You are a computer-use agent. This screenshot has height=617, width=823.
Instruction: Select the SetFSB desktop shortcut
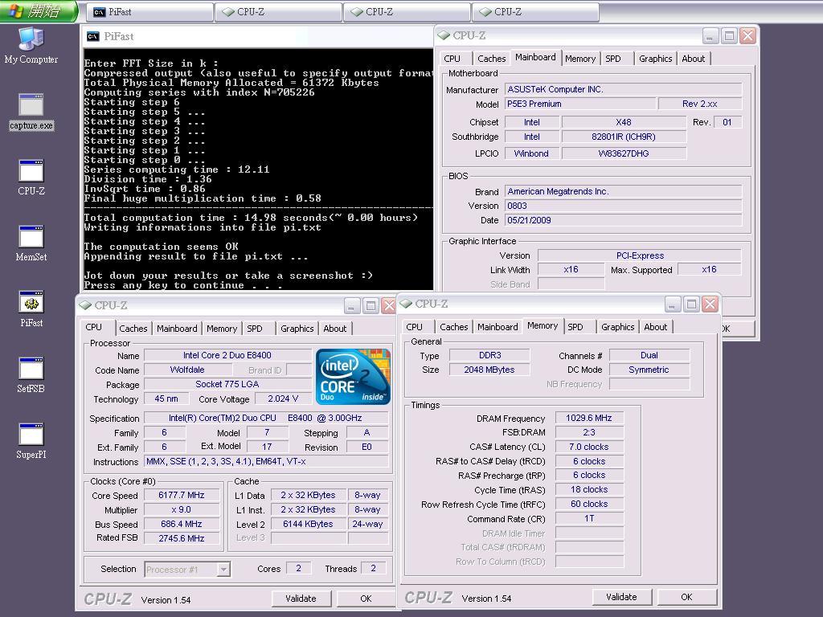[x=31, y=376]
